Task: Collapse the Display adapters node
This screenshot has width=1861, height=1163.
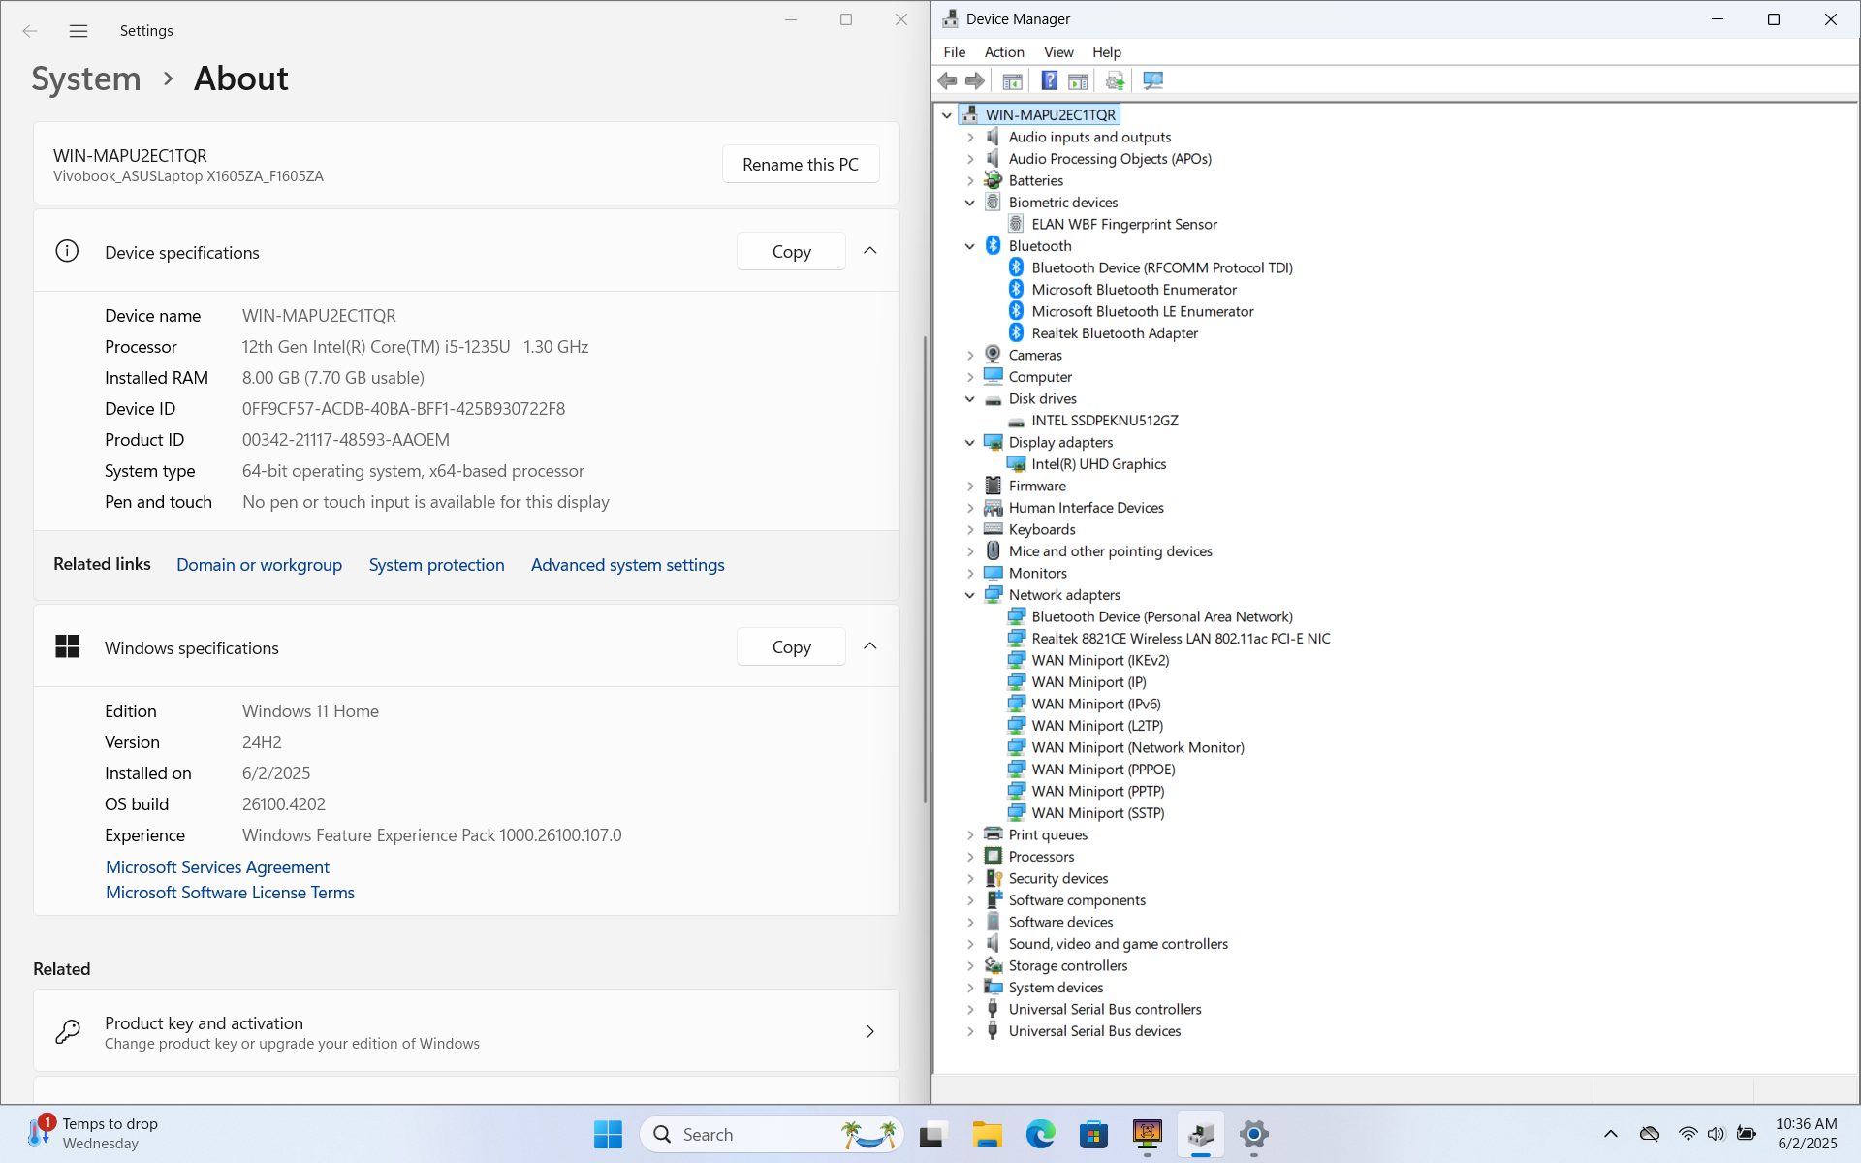Action: tap(970, 443)
